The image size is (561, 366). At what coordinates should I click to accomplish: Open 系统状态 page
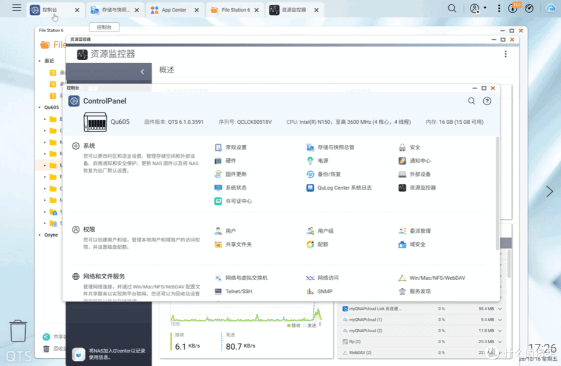point(231,187)
